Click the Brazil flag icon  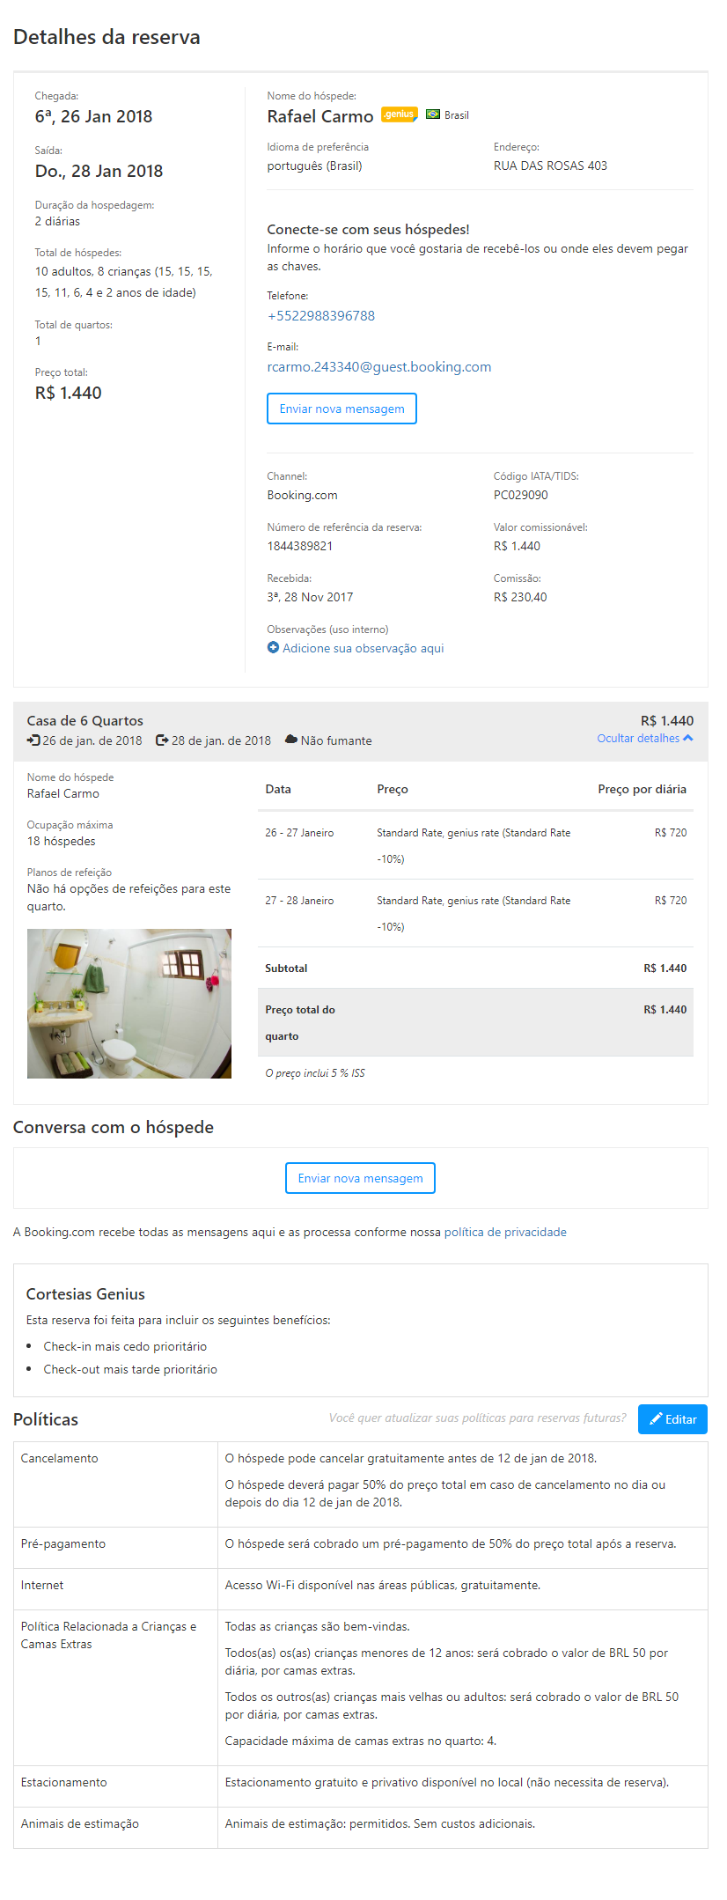(433, 114)
